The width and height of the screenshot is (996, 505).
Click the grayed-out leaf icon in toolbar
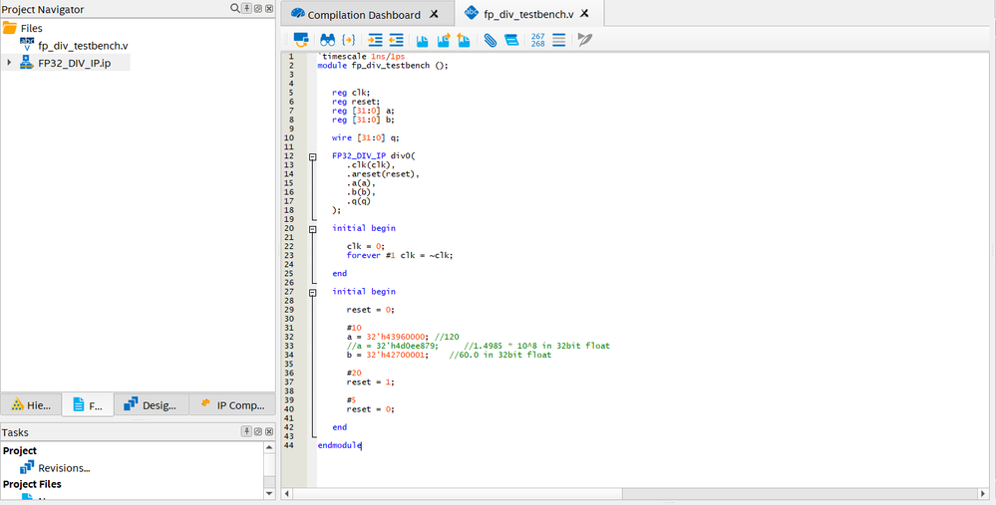[584, 40]
